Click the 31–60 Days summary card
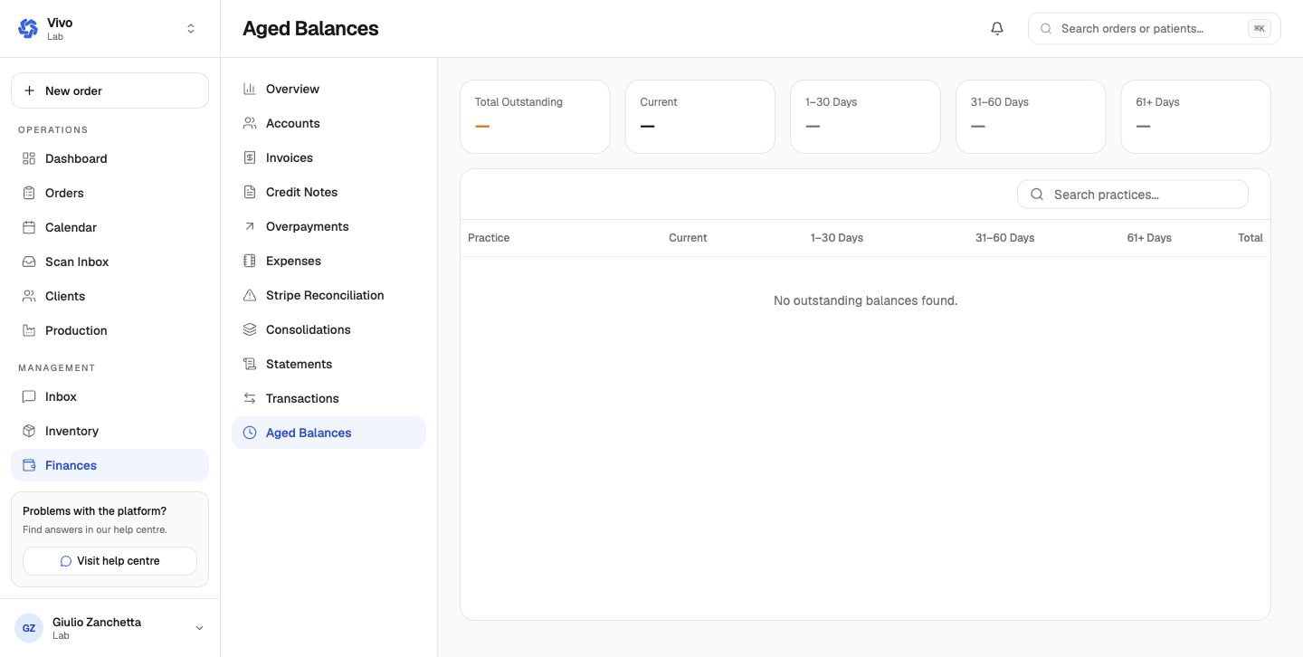This screenshot has width=1303, height=657. coord(1031,117)
